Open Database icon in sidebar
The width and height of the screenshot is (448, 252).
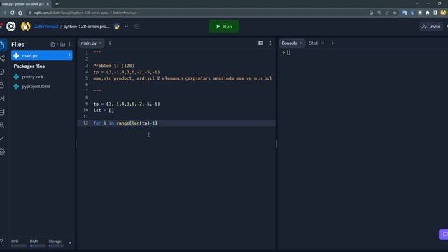pyautogui.click(x=2, y=112)
